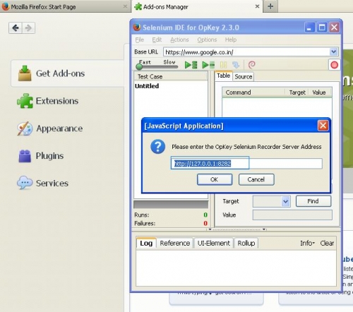Screen dimensions: 353x312
Task: Open Extensions puzzle piece category
Action: [x=48, y=101]
